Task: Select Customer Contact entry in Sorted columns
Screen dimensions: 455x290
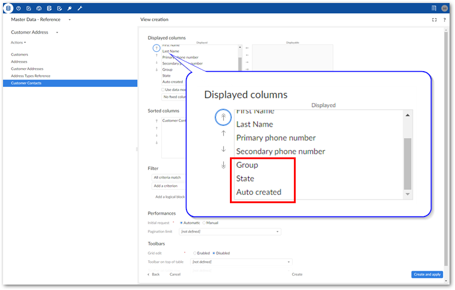Action: coord(174,121)
